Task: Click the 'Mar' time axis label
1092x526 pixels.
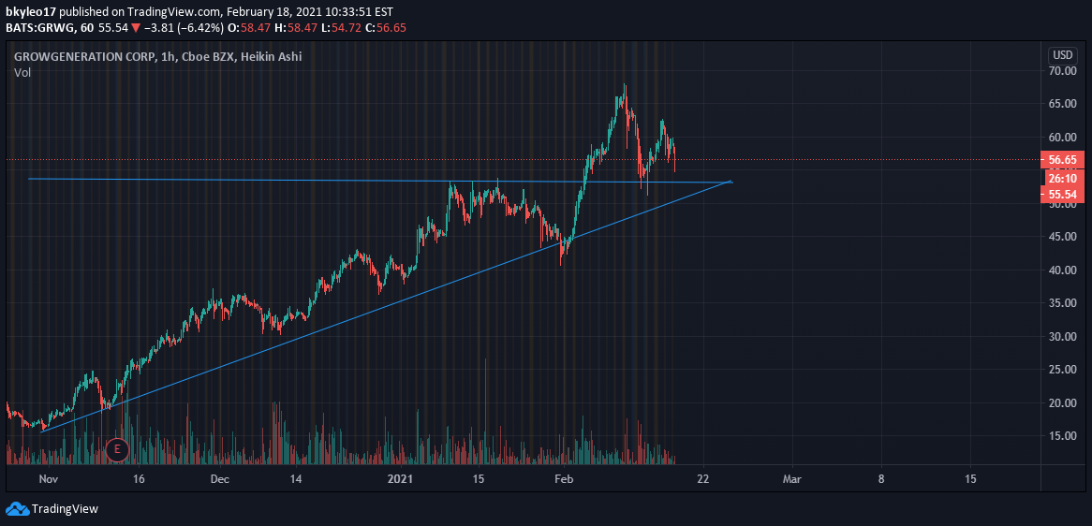Action: 791,479
